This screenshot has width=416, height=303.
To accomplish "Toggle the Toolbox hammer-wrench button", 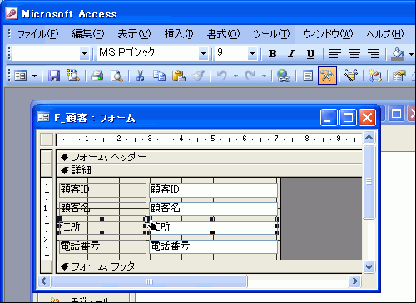I will click(327, 76).
